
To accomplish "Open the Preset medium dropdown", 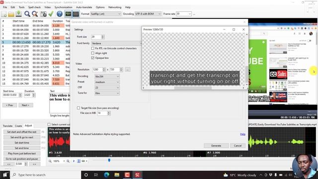I will pyautogui.click(x=107, y=82).
